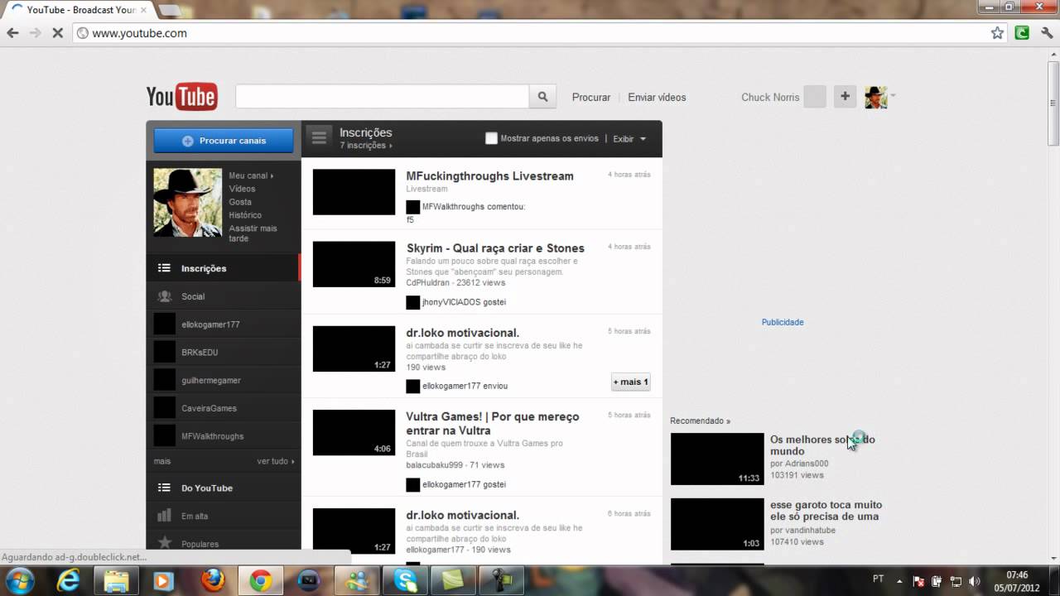Open Windows Media Player from taskbar

165,581
